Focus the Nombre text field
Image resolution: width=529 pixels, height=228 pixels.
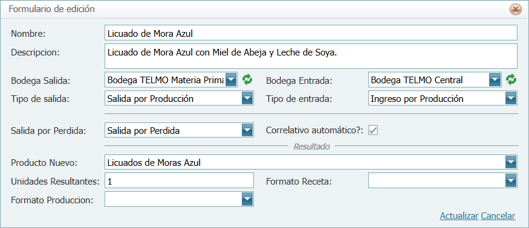pyautogui.click(x=311, y=33)
